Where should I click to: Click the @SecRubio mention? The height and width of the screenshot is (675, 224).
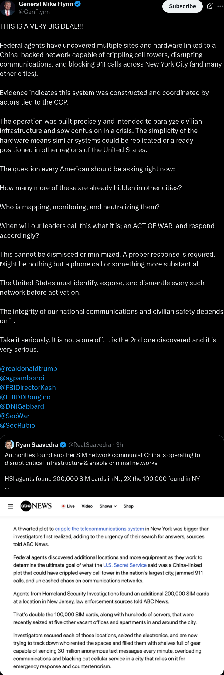18,425
